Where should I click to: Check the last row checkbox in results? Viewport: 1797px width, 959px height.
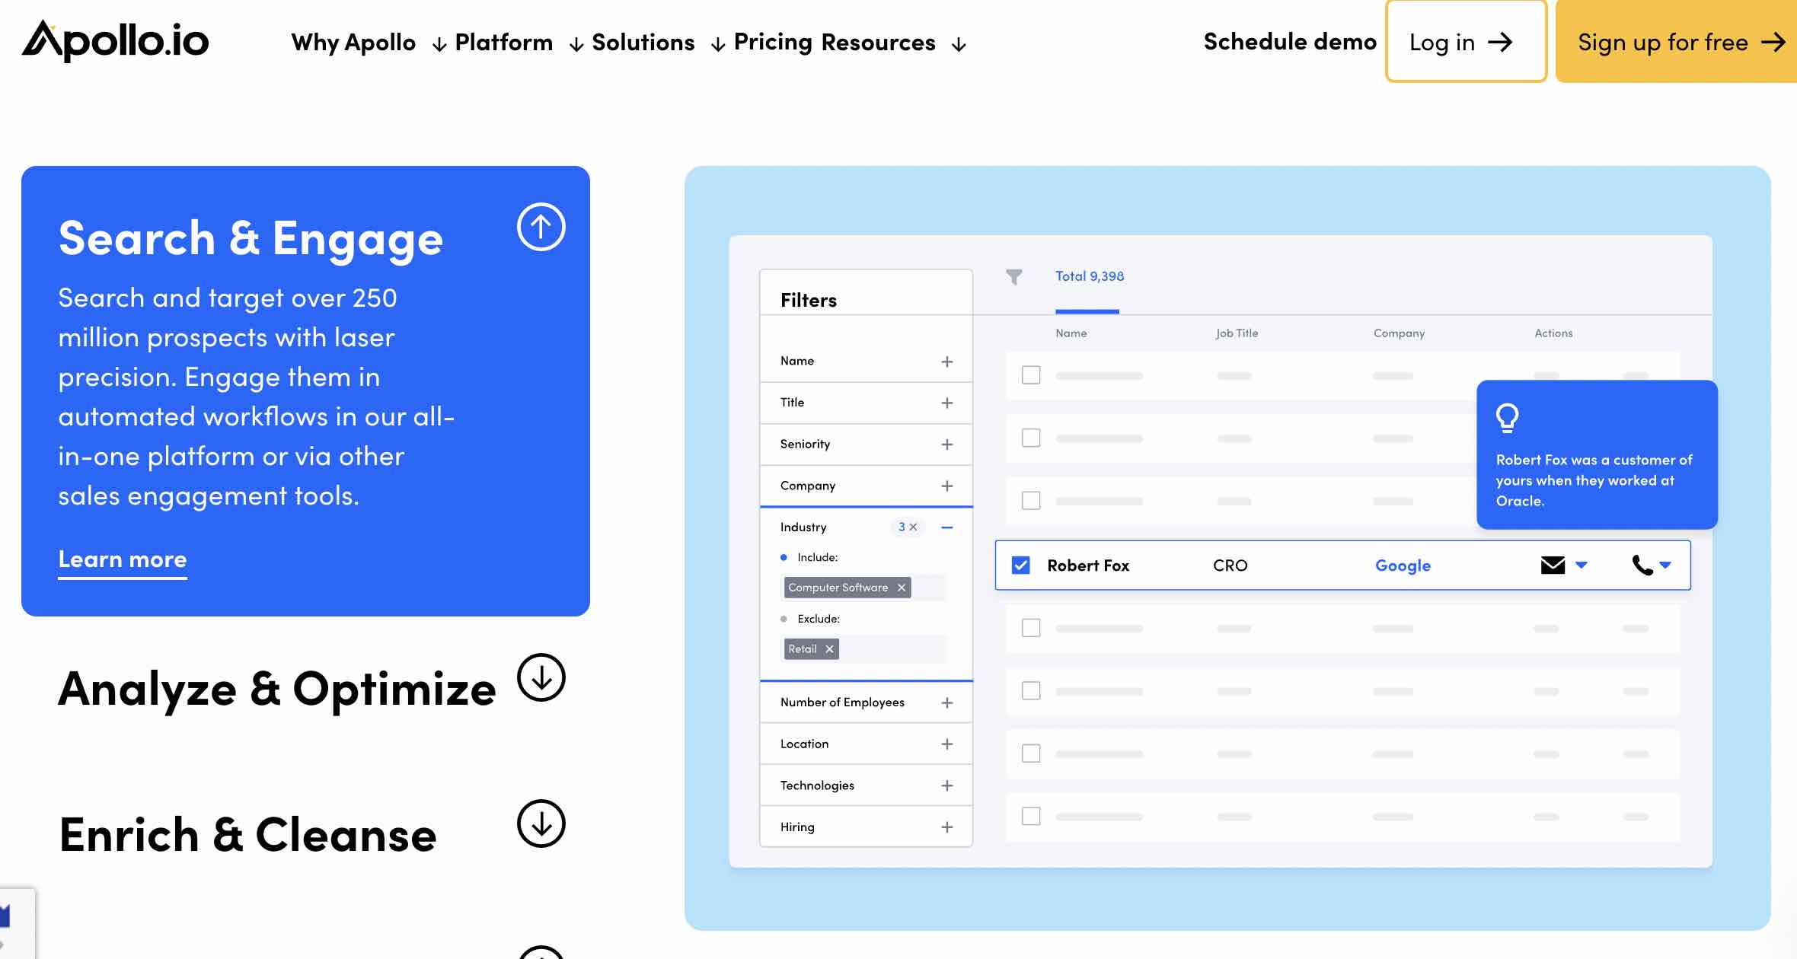tap(1031, 817)
